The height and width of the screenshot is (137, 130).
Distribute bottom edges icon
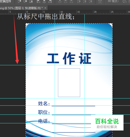coord(71,1)
